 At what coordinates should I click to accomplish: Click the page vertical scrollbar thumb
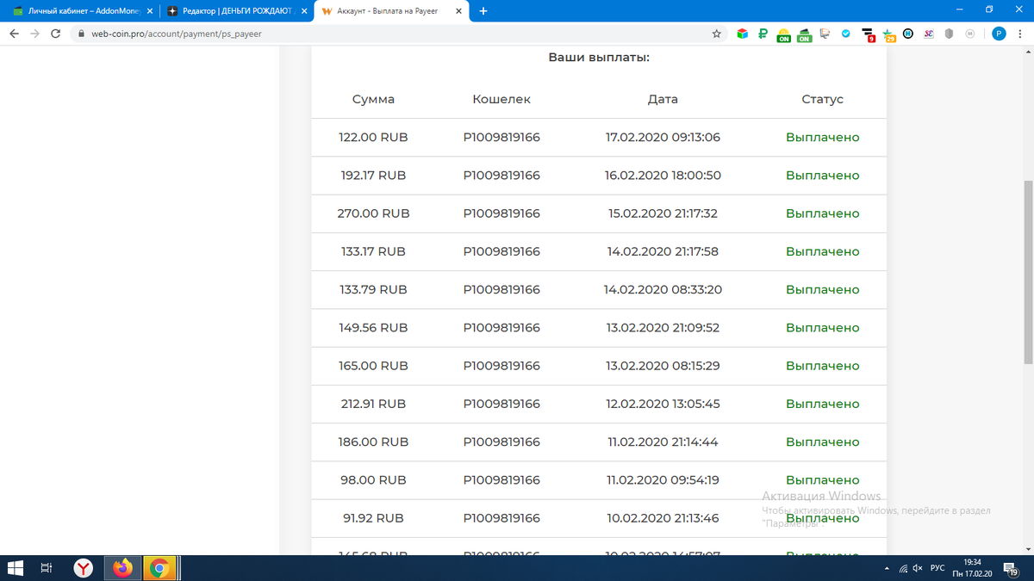tap(1028, 272)
